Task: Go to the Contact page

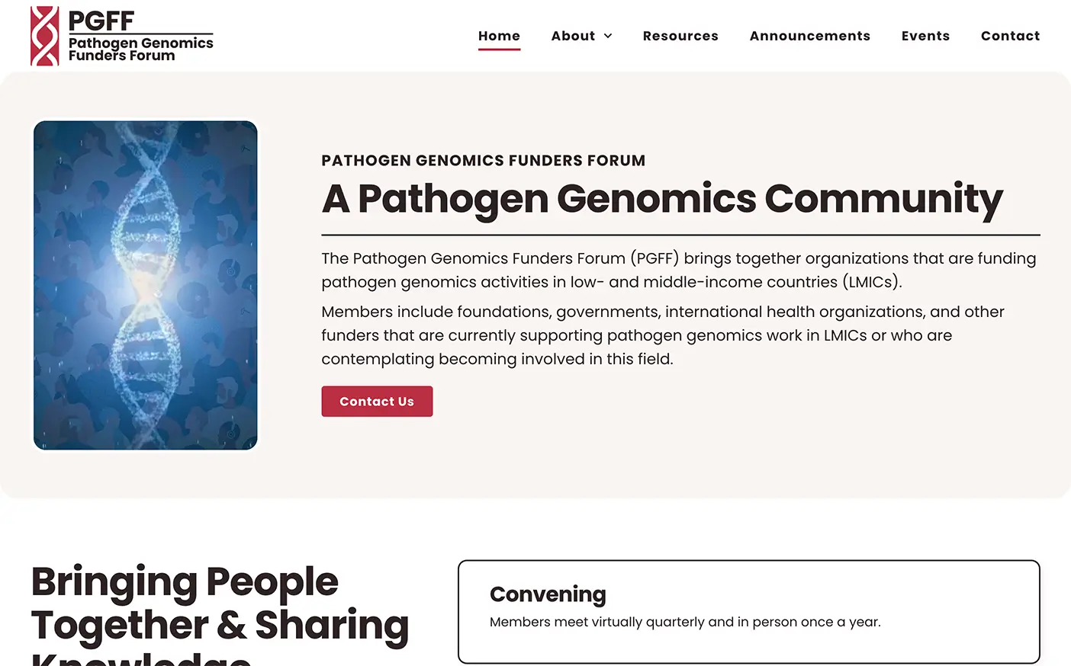Action: click(x=1010, y=36)
